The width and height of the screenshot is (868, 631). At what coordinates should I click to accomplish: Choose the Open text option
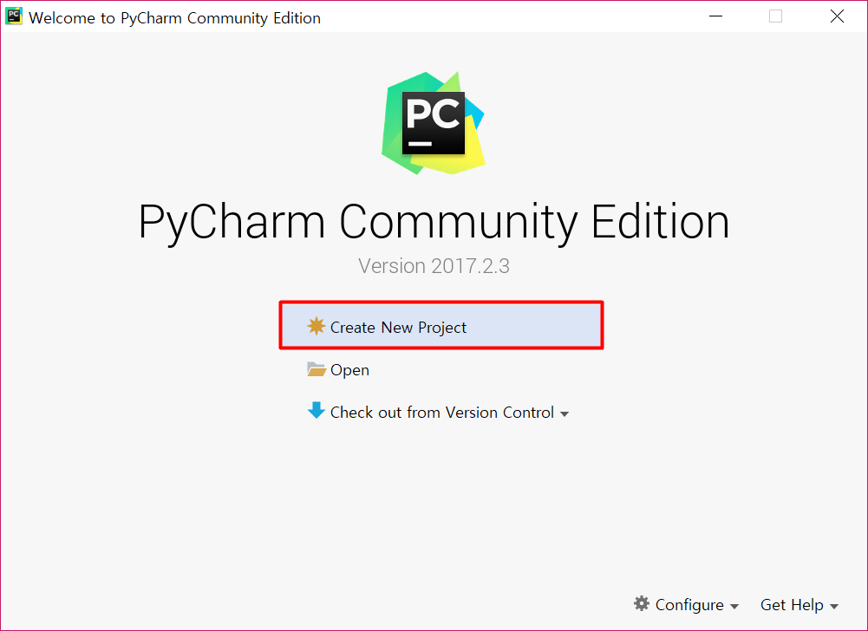(349, 370)
